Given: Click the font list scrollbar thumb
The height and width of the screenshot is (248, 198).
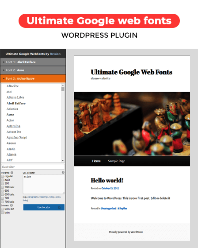Looking at the screenshot, I should point(63,89).
